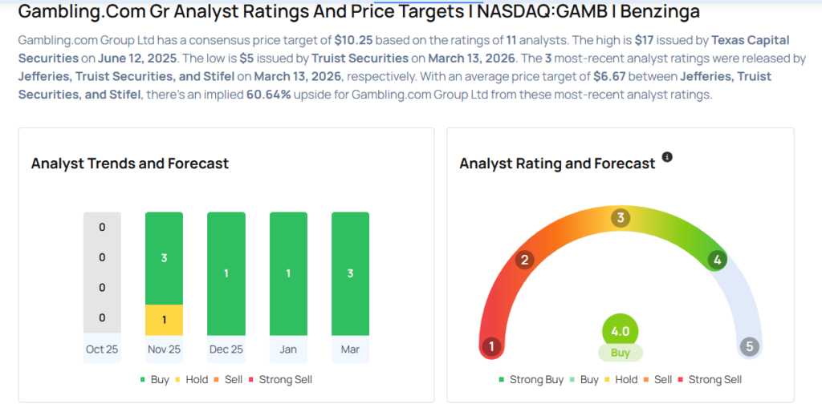This screenshot has height=408, width=822.
Task: Select the Mar green bar
Action: pyautogui.click(x=350, y=273)
